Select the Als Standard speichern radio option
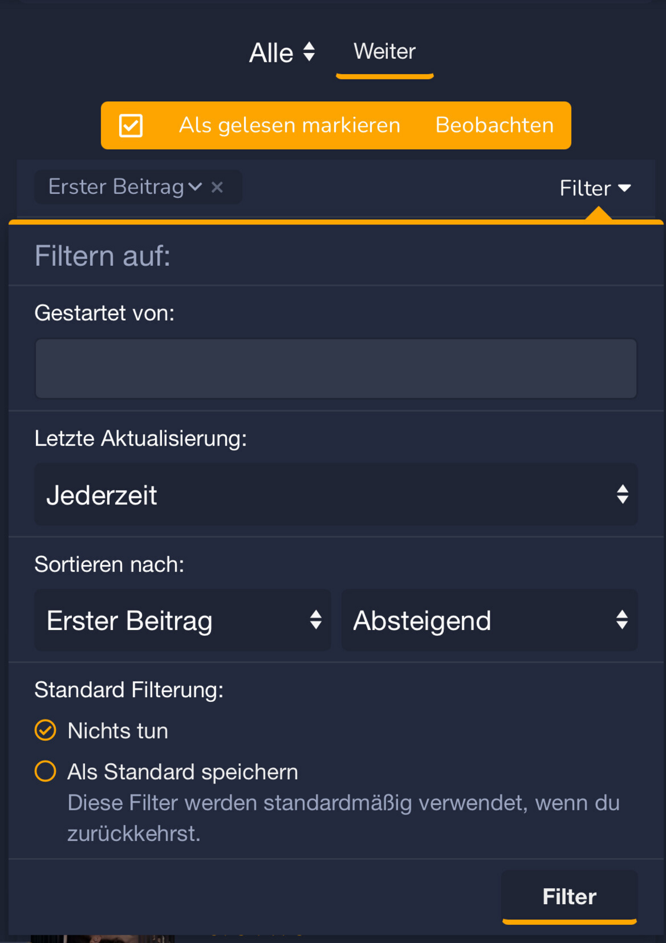 [45, 771]
